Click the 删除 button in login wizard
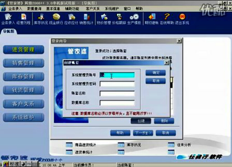Screen dimensions: 232x167 pos(164,121)
